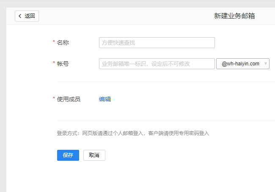
Task: Click the red asterisk beside 名称
Action: 54,42
